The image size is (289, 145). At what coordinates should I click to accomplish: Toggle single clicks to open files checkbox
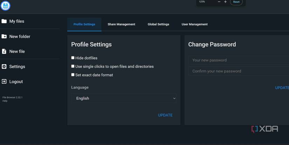coord(73,66)
